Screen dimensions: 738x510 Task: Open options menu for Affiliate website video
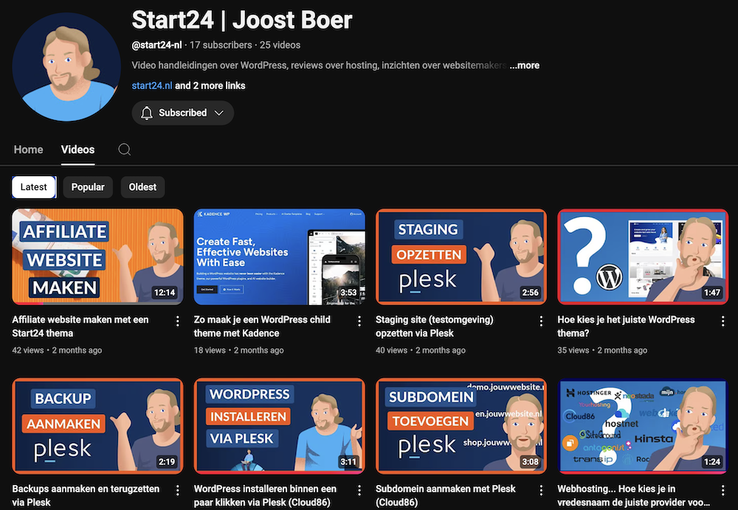(x=177, y=321)
